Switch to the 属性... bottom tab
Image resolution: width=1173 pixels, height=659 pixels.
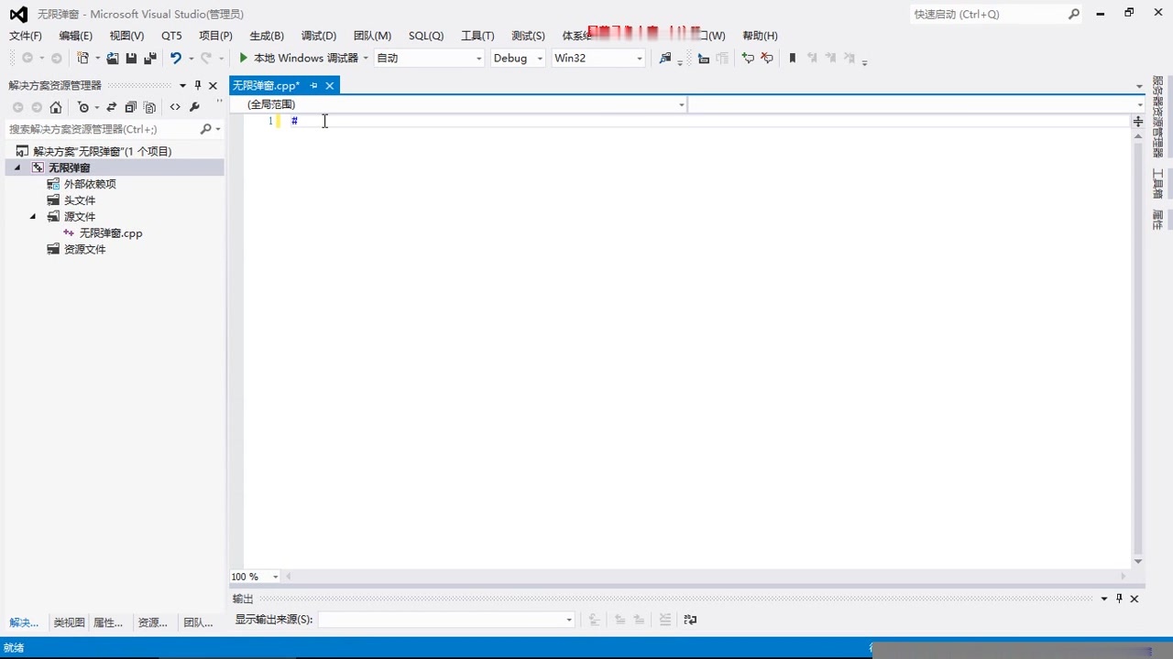tap(108, 622)
